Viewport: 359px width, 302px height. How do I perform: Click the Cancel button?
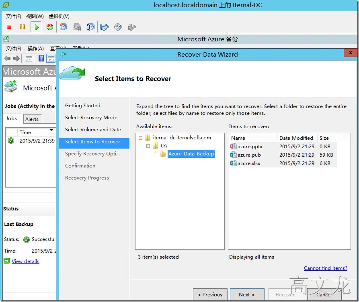324,294
